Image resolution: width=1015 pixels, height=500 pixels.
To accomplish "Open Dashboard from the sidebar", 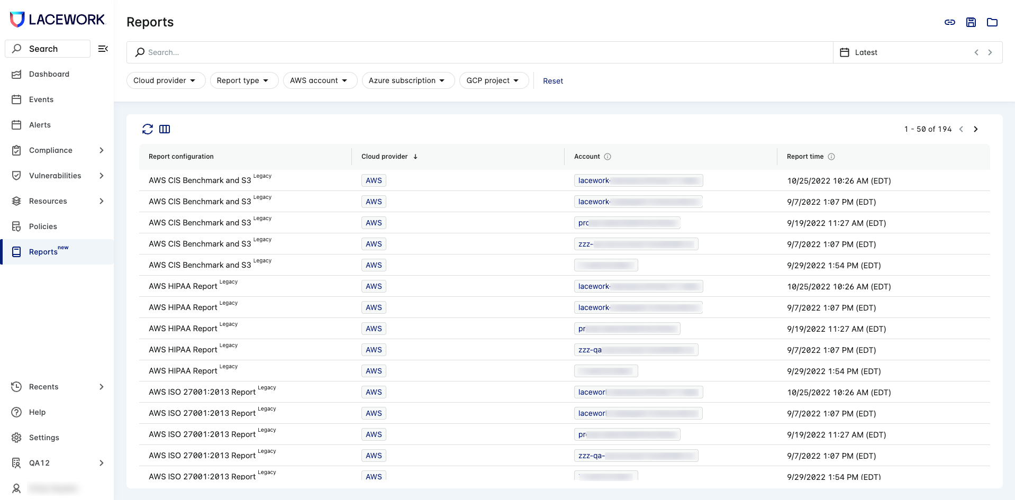I will pyautogui.click(x=49, y=74).
